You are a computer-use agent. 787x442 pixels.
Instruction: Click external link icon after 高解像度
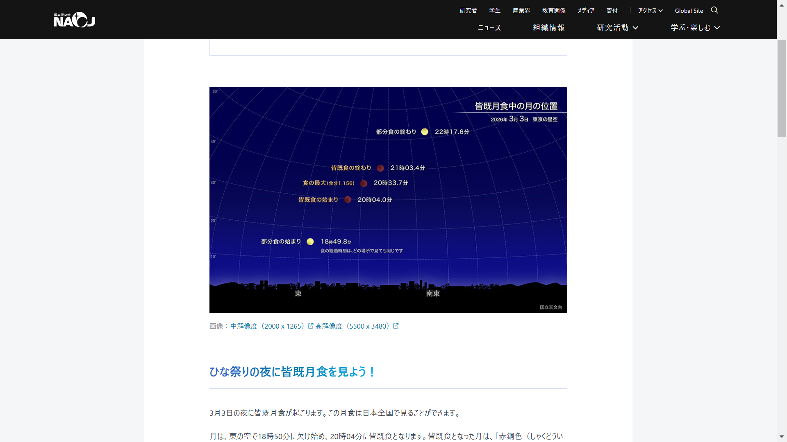click(396, 326)
